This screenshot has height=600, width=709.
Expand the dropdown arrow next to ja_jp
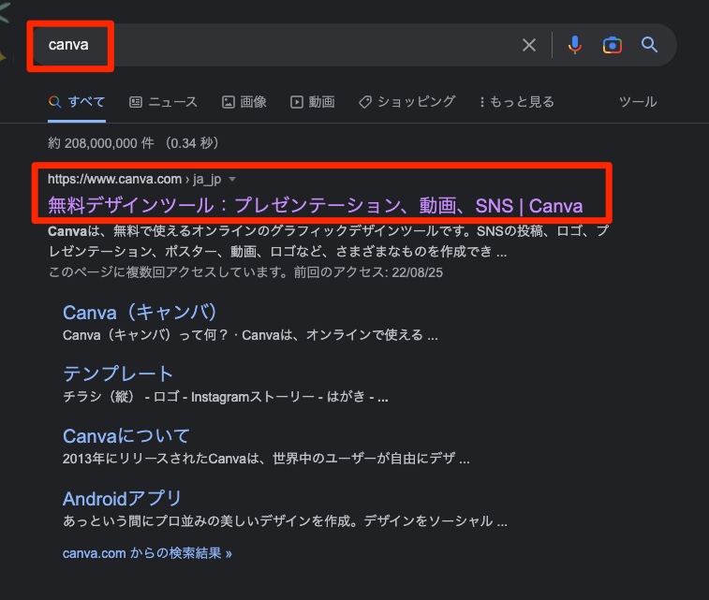coord(232,180)
